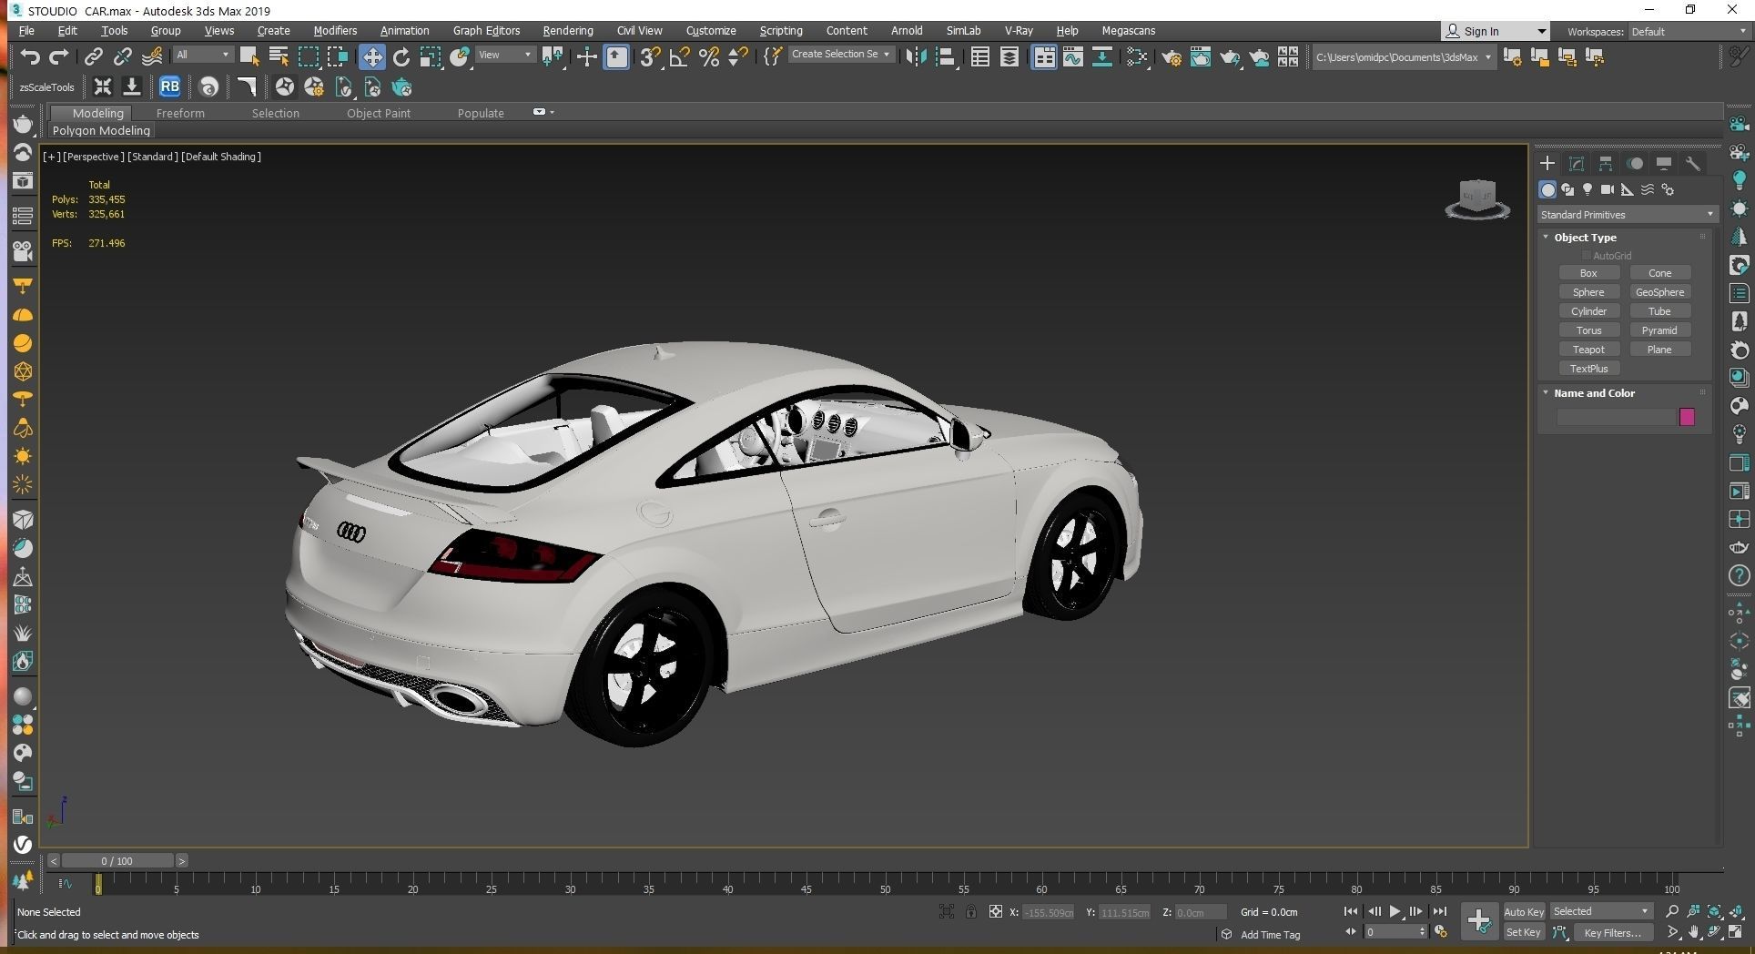
Task: Click the pink object color swatch
Action: (x=1687, y=417)
